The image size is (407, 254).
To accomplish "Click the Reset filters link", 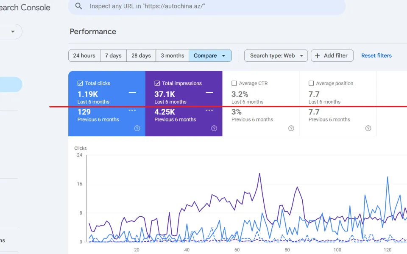I will 376,56.
